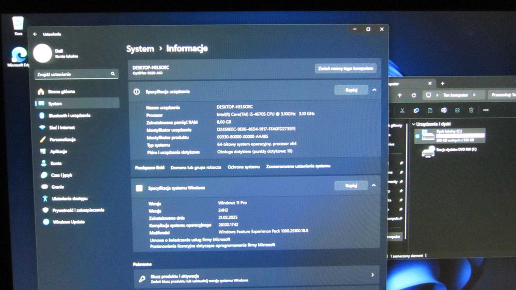
Task: Click the device ID value D2459EEC
Action: (256, 128)
